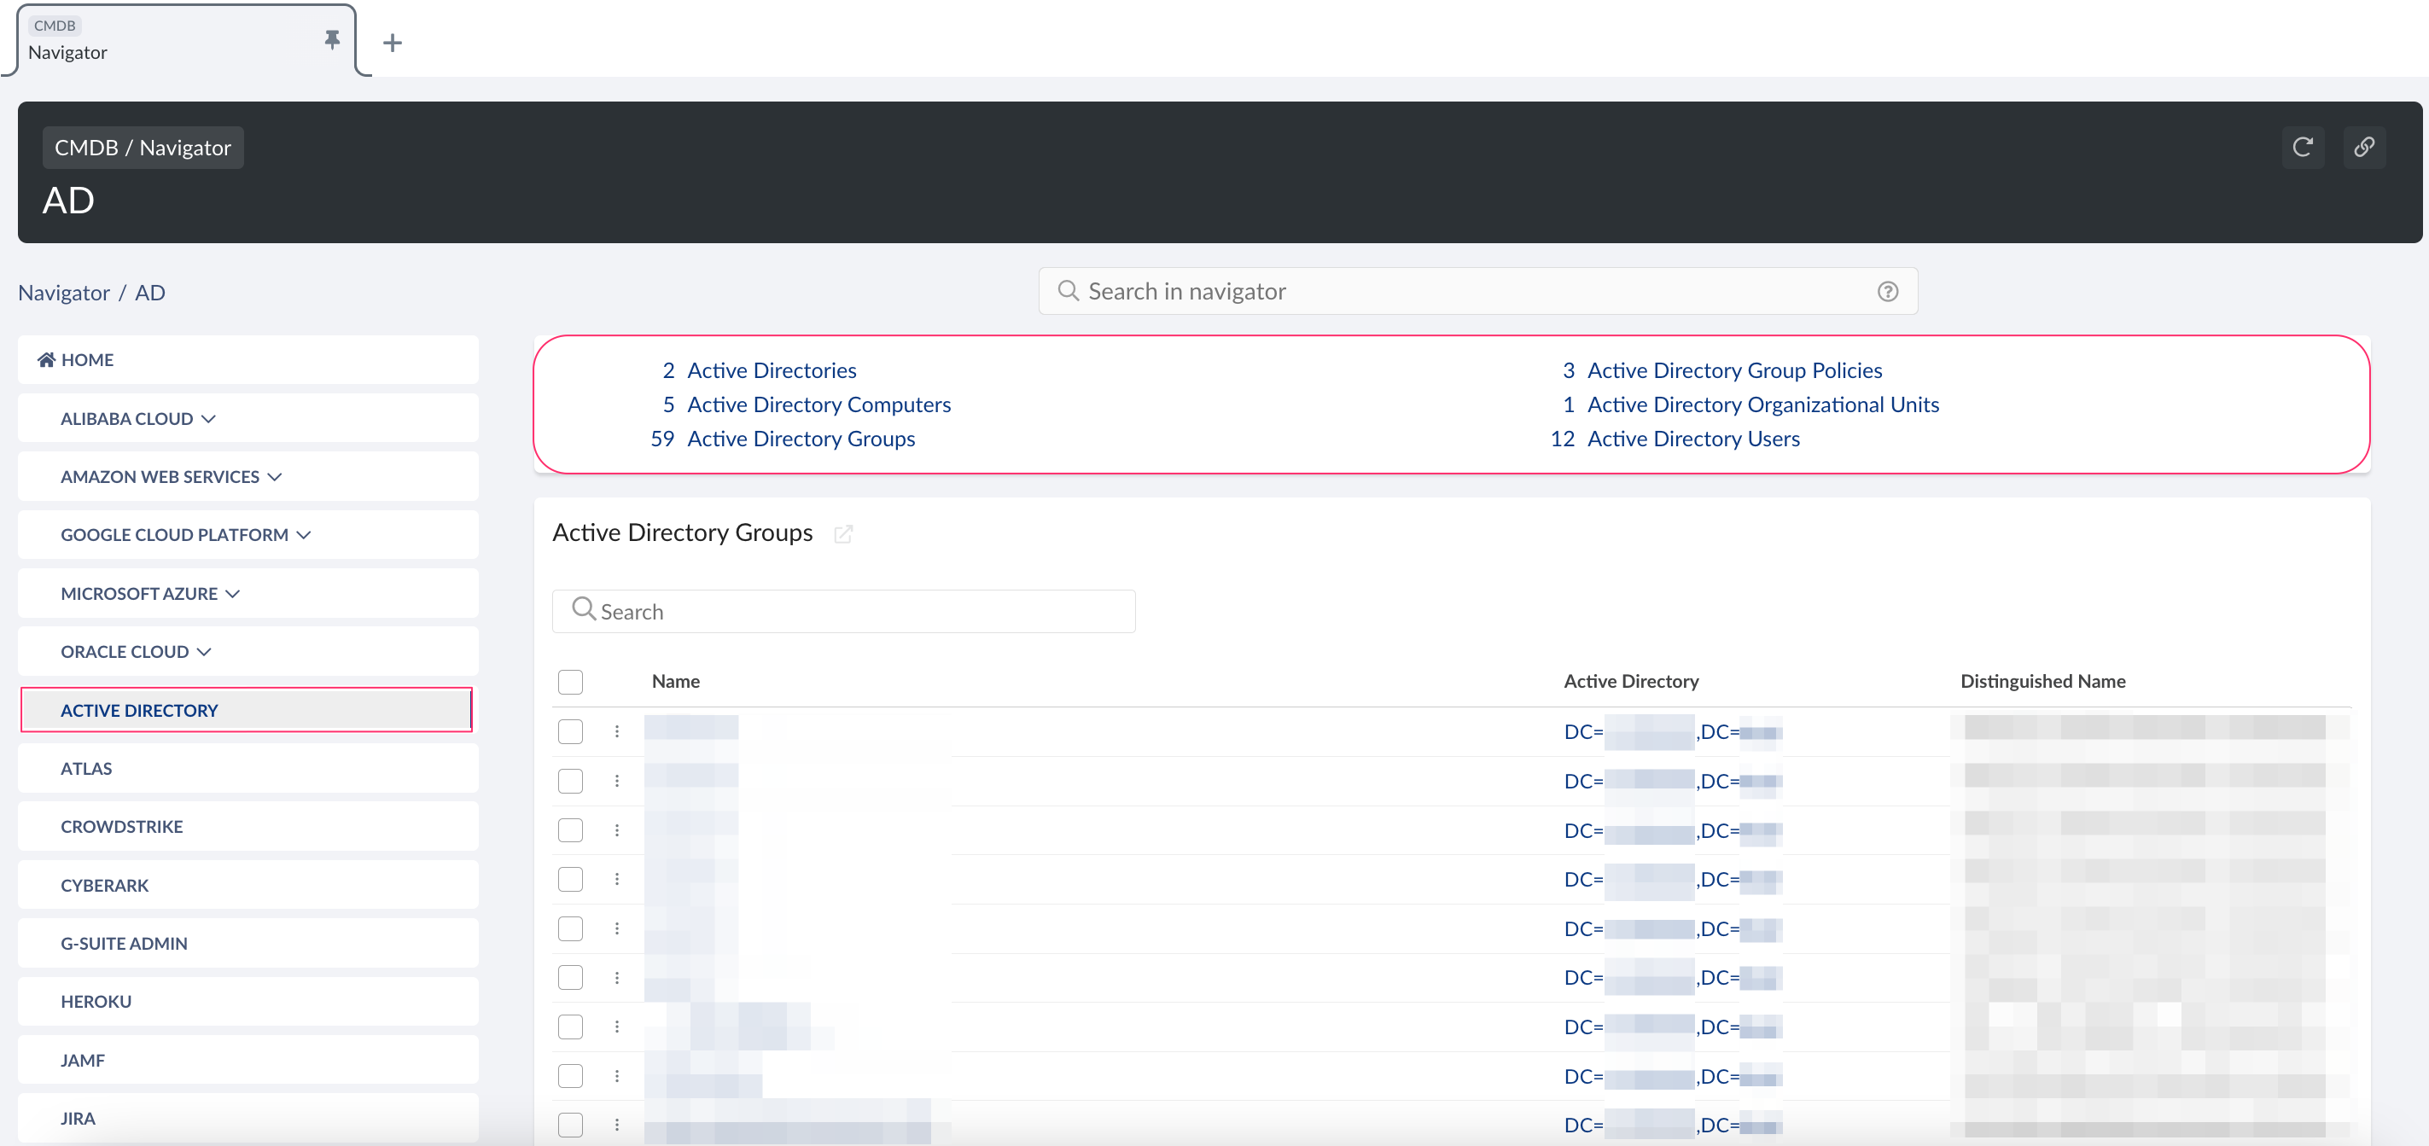2429x1146 pixels.
Task: Toggle the select-all checkbox in table header
Action: pyautogui.click(x=570, y=682)
